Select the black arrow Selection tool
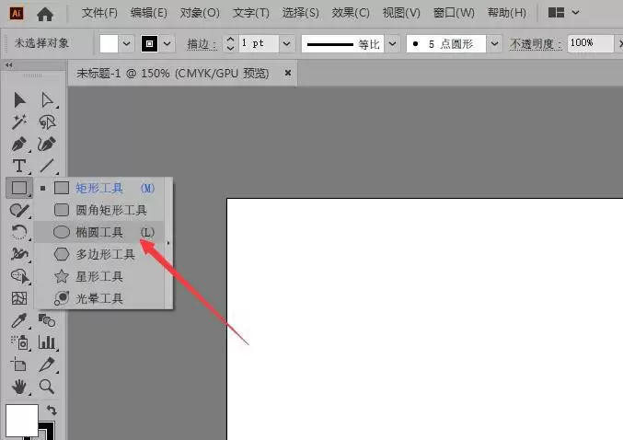 click(x=19, y=99)
